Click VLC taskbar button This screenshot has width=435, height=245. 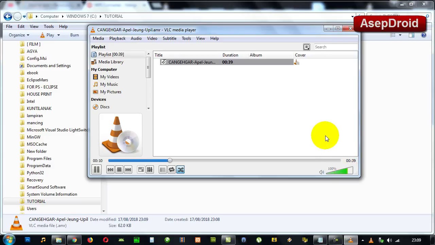[351, 240]
